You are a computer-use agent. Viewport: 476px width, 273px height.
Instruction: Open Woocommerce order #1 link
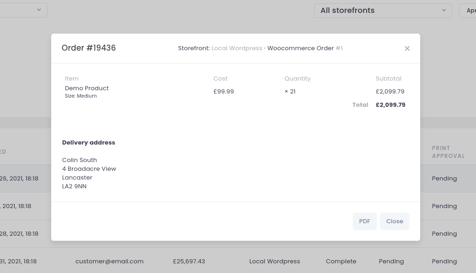pyautogui.click(x=339, y=48)
